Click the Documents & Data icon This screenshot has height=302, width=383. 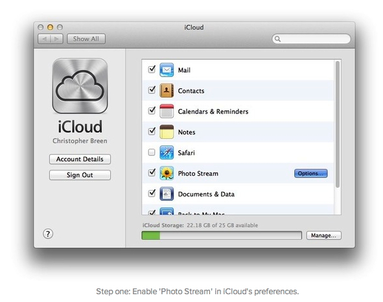tap(167, 194)
